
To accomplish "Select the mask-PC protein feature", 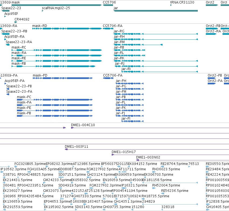I will (x=55, y=100).
